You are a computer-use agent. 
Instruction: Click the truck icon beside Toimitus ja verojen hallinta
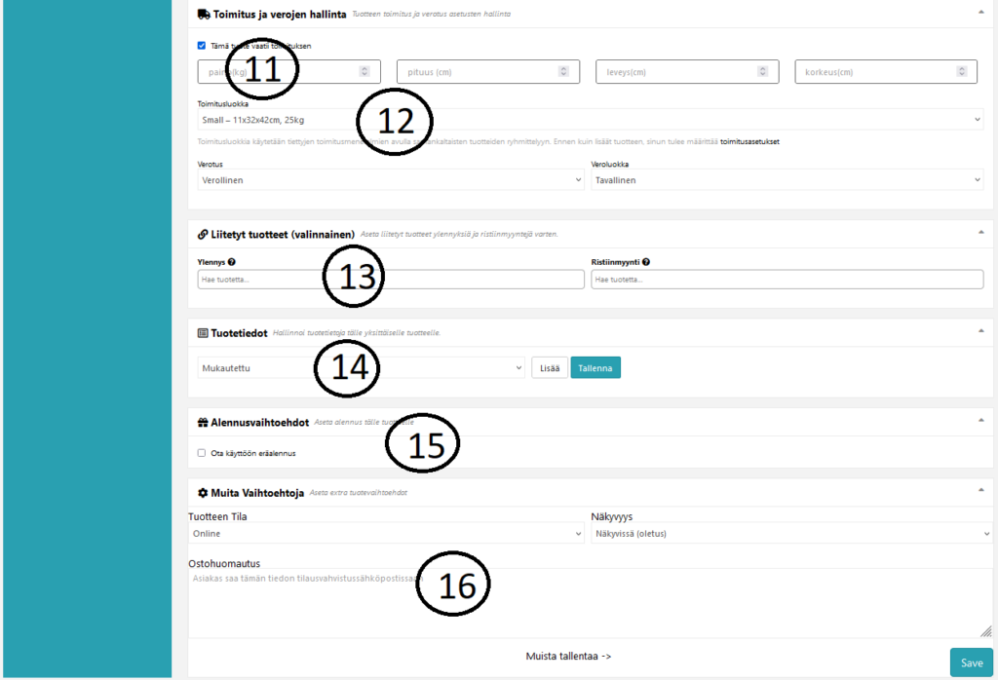pyautogui.click(x=203, y=15)
